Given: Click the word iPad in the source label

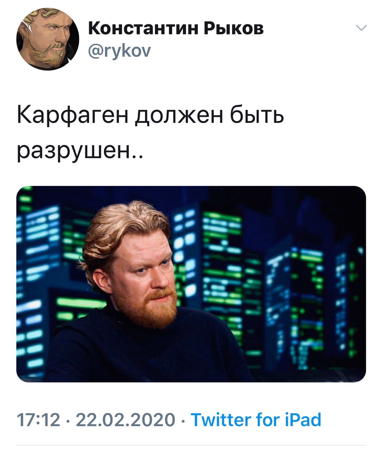Looking at the screenshot, I should (x=303, y=420).
